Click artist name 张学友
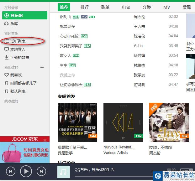This screenshot has height=181, width=195. click(x=140, y=75)
